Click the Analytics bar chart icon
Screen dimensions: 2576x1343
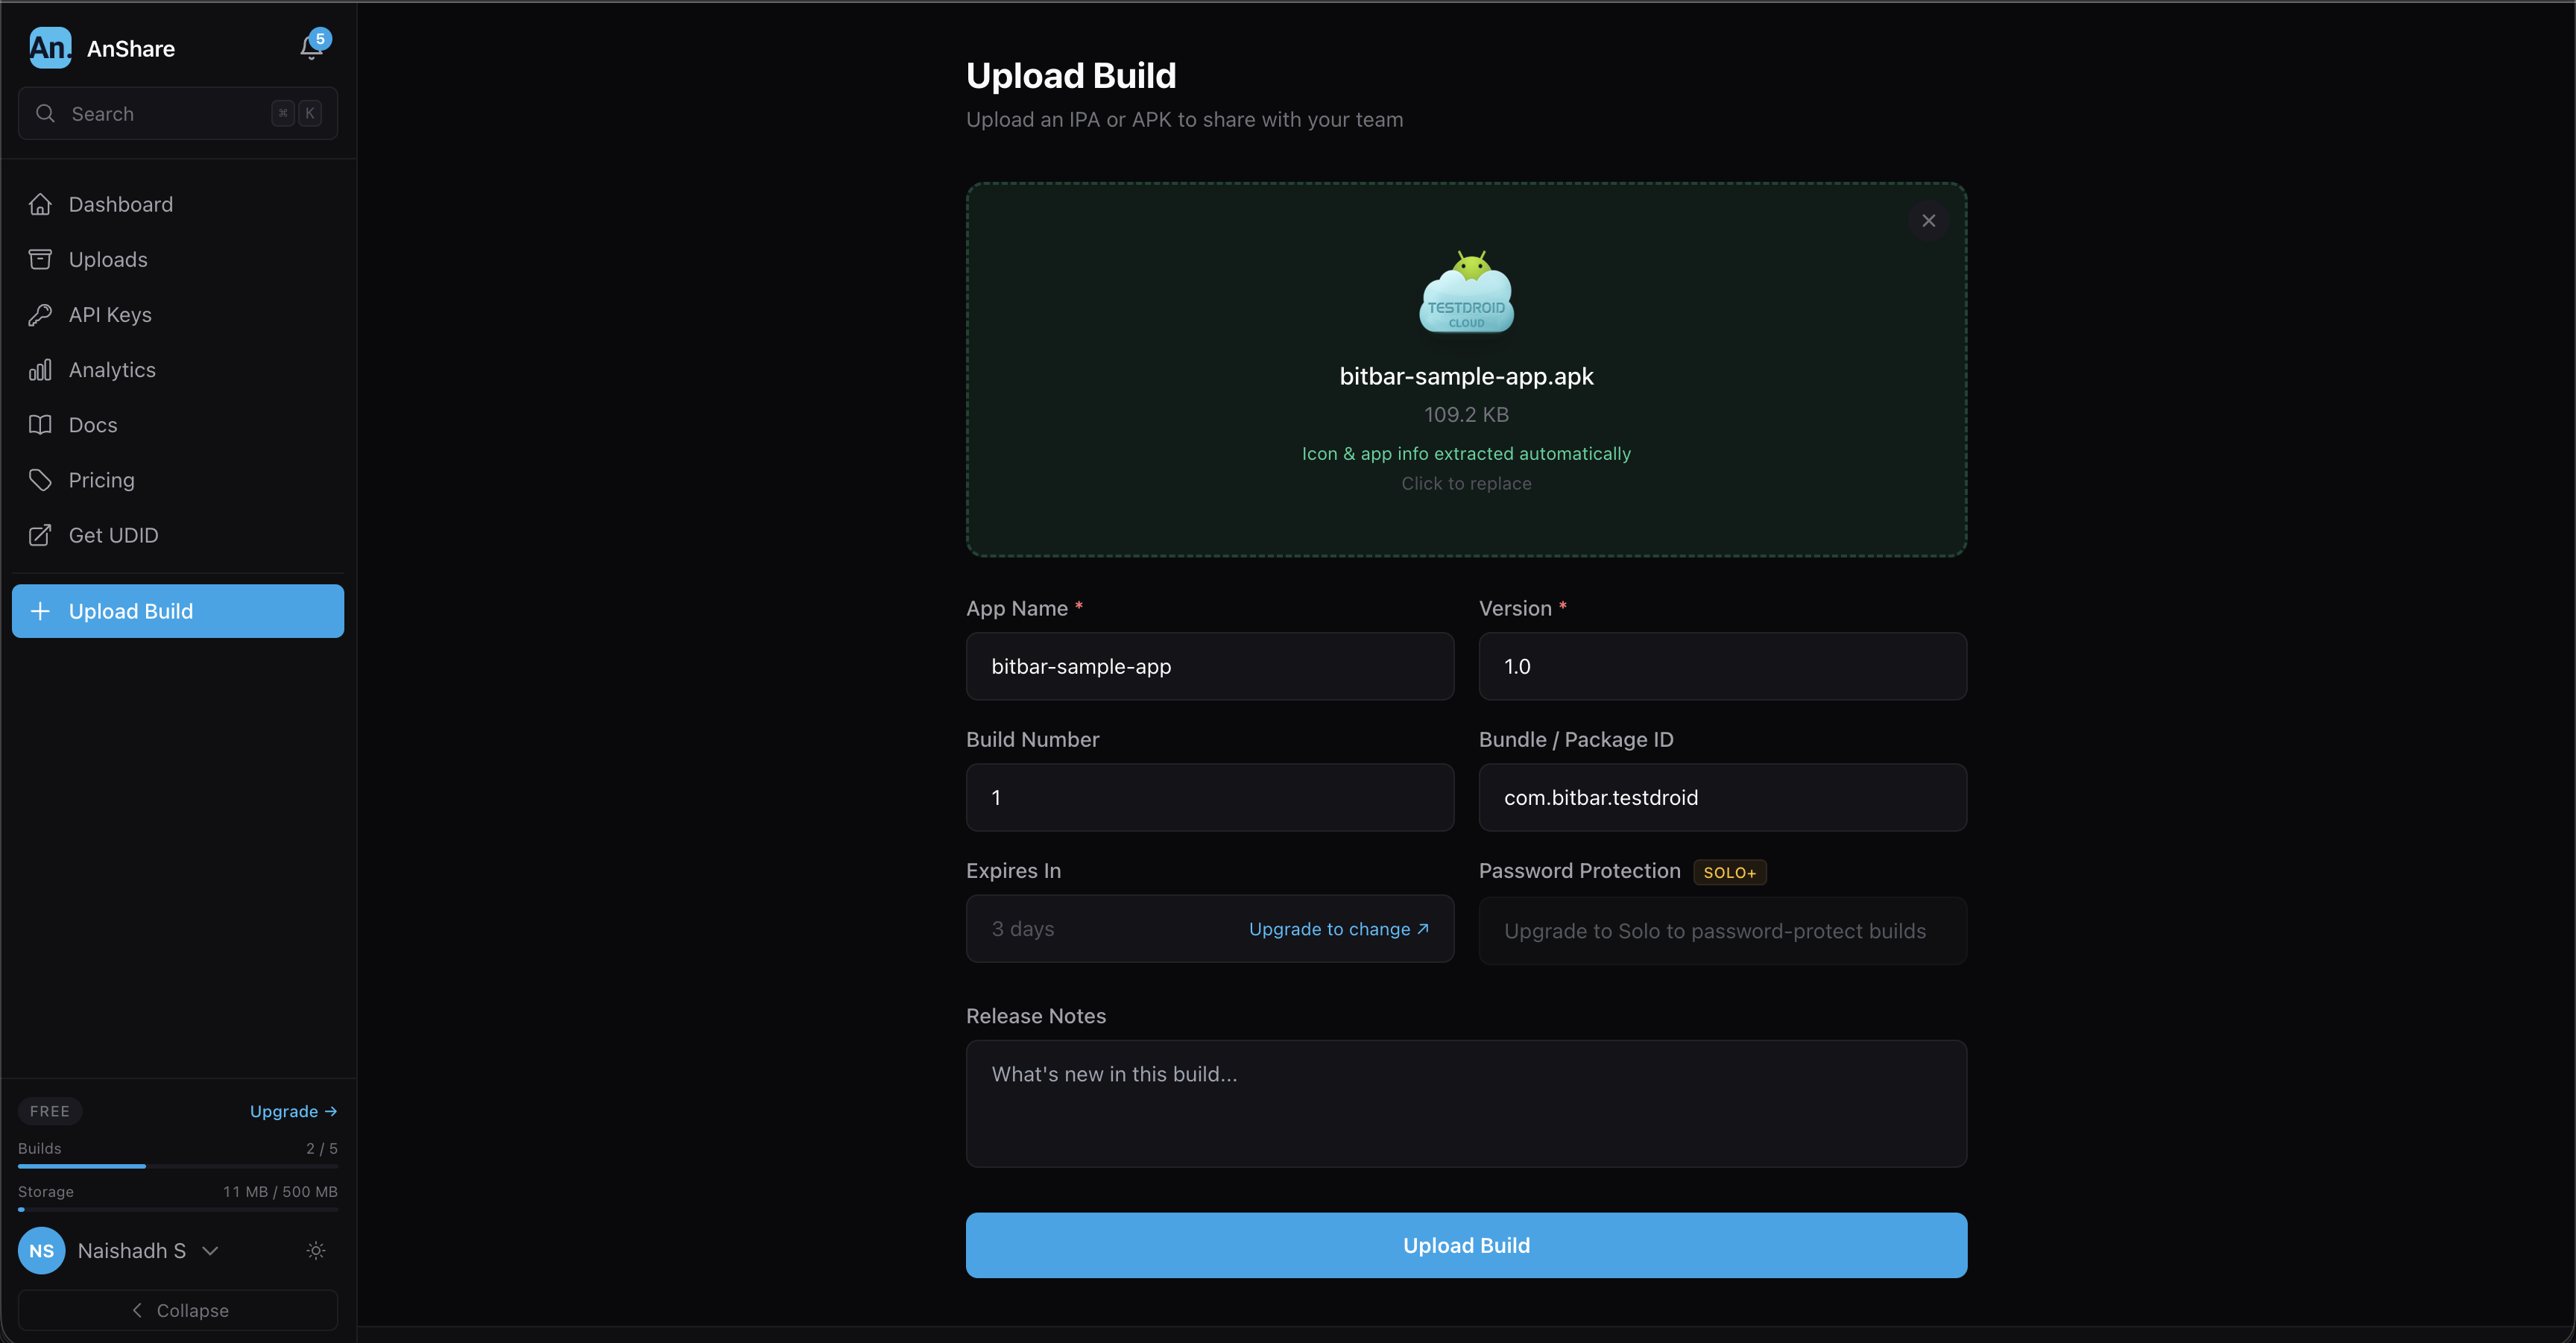(40, 370)
